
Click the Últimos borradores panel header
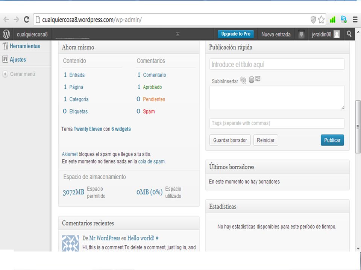tap(277, 166)
